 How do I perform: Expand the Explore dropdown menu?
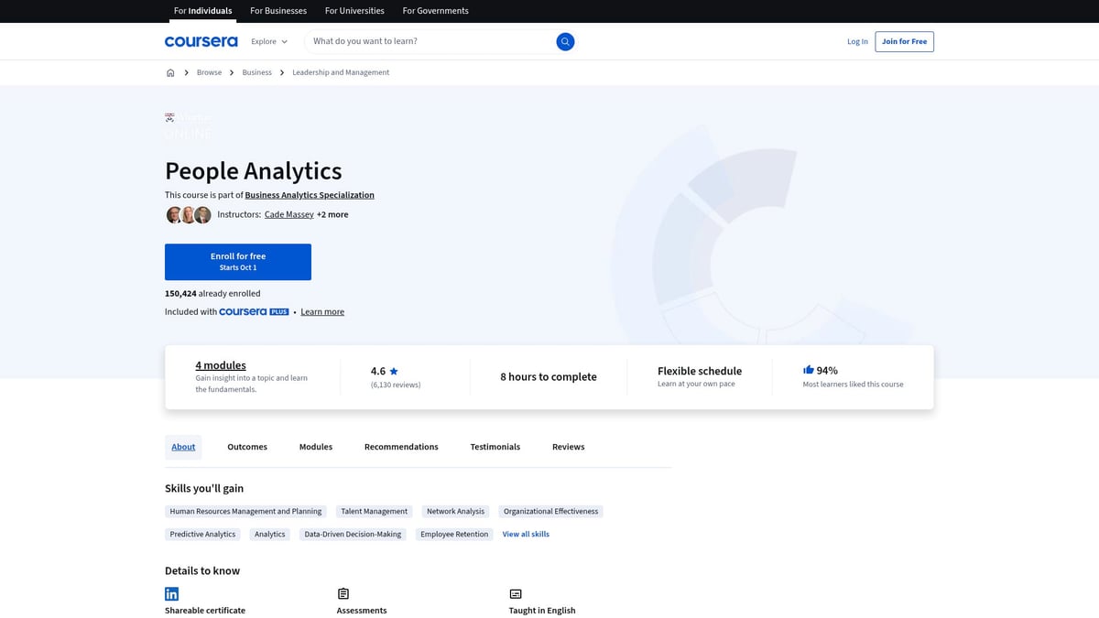point(269,41)
